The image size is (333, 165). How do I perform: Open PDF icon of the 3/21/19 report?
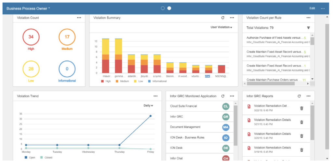(249, 121)
